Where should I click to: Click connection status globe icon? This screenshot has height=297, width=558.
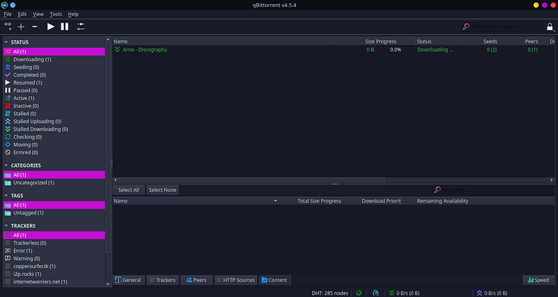point(359,293)
